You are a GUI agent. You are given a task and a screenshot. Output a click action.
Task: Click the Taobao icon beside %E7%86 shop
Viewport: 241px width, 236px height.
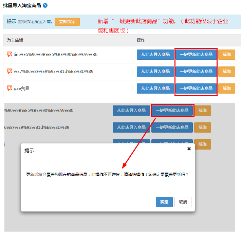pyautogui.click(x=10, y=71)
